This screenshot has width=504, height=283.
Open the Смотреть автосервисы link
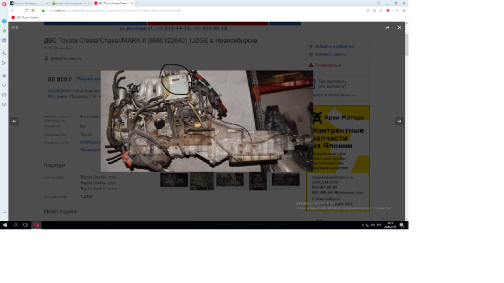pyautogui.click(x=334, y=95)
